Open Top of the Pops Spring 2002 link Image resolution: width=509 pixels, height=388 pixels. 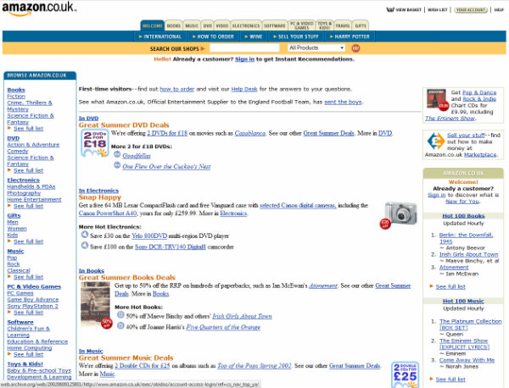255,366
